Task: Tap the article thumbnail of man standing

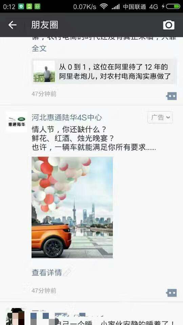Action: (44, 71)
